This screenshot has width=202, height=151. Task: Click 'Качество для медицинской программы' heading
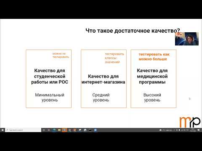tap(152, 76)
